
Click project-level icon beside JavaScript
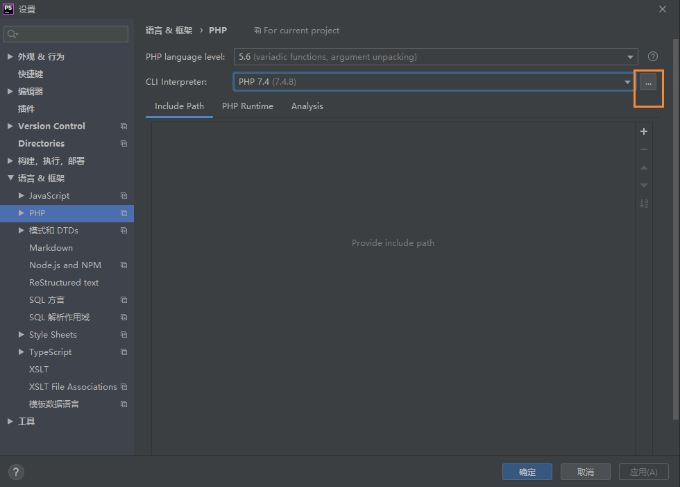(x=124, y=196)
